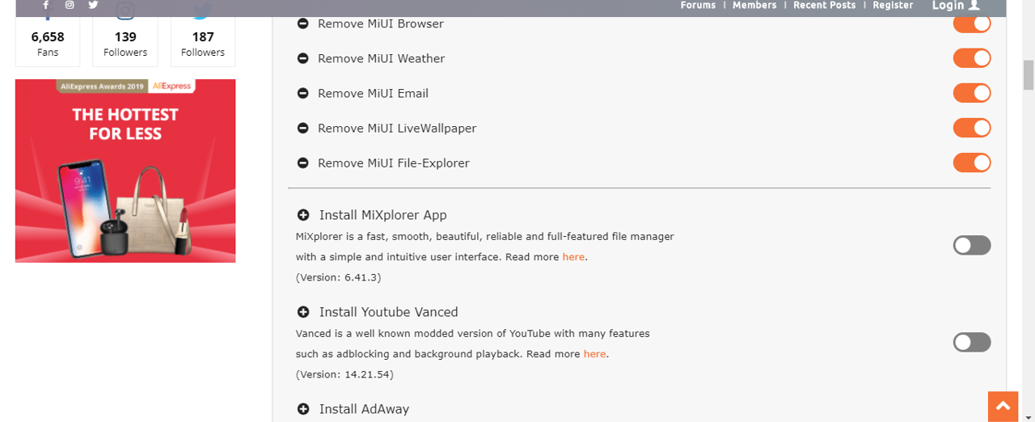Click the page vertical scrollbar thumb
1035x422 pixels.
(1029, 74)
